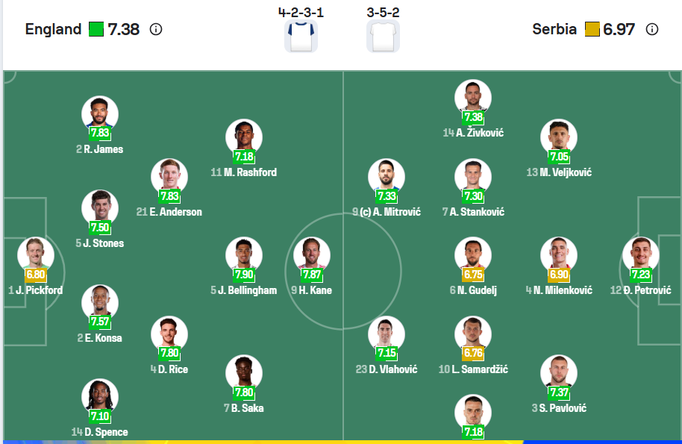Click Serbia's yellow 6.97 rating square
The image size is (682, 444).
pyautogui.click(x=592, y=30)
